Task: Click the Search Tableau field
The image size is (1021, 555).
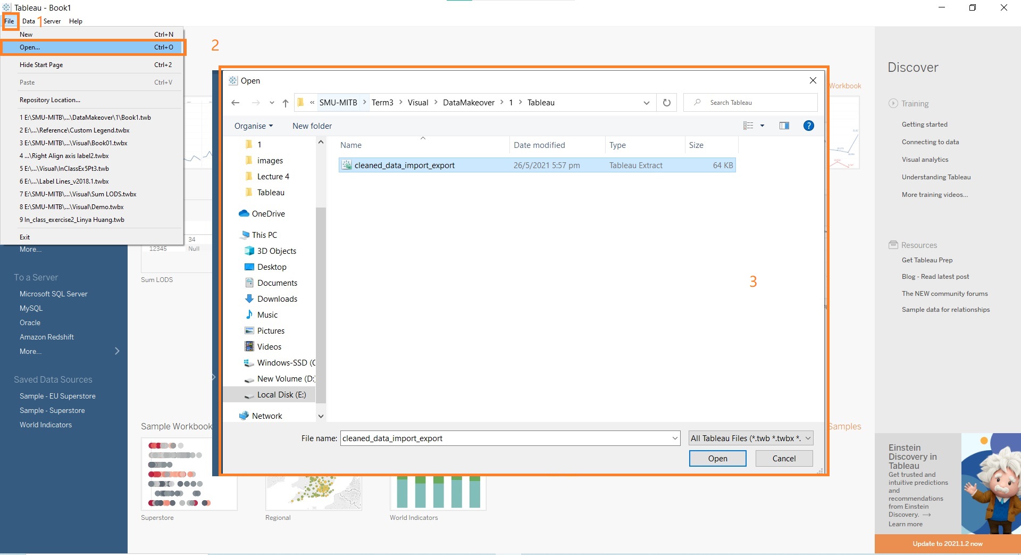Action: (750, 102)
